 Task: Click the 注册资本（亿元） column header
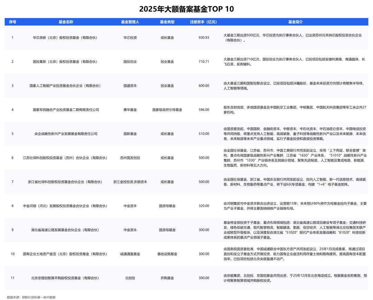pos(203,22)
